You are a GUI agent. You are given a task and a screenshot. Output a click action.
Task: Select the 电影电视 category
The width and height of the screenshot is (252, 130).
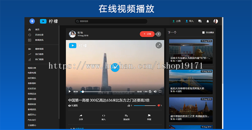pos(32,73)
